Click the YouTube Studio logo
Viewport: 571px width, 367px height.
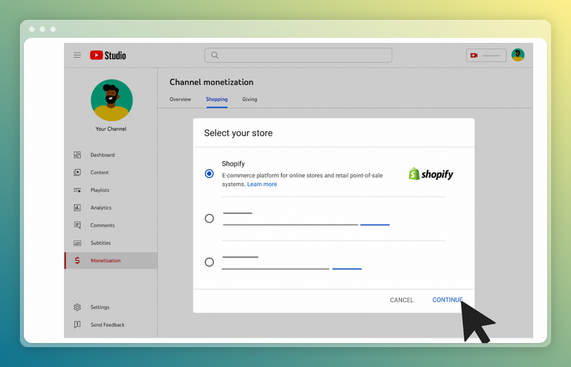107,55
